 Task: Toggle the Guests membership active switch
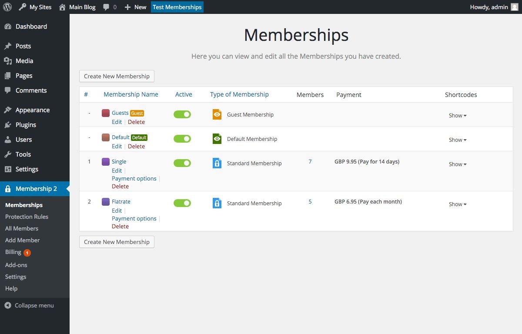pyautogui.click(x=182, y=114)
